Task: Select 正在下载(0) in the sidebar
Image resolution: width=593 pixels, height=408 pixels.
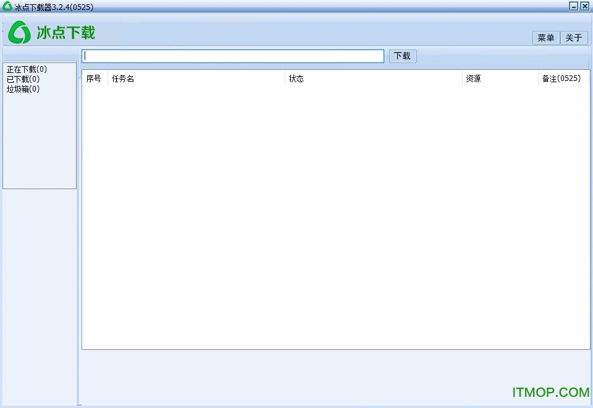Action: (x=27, y=69)
